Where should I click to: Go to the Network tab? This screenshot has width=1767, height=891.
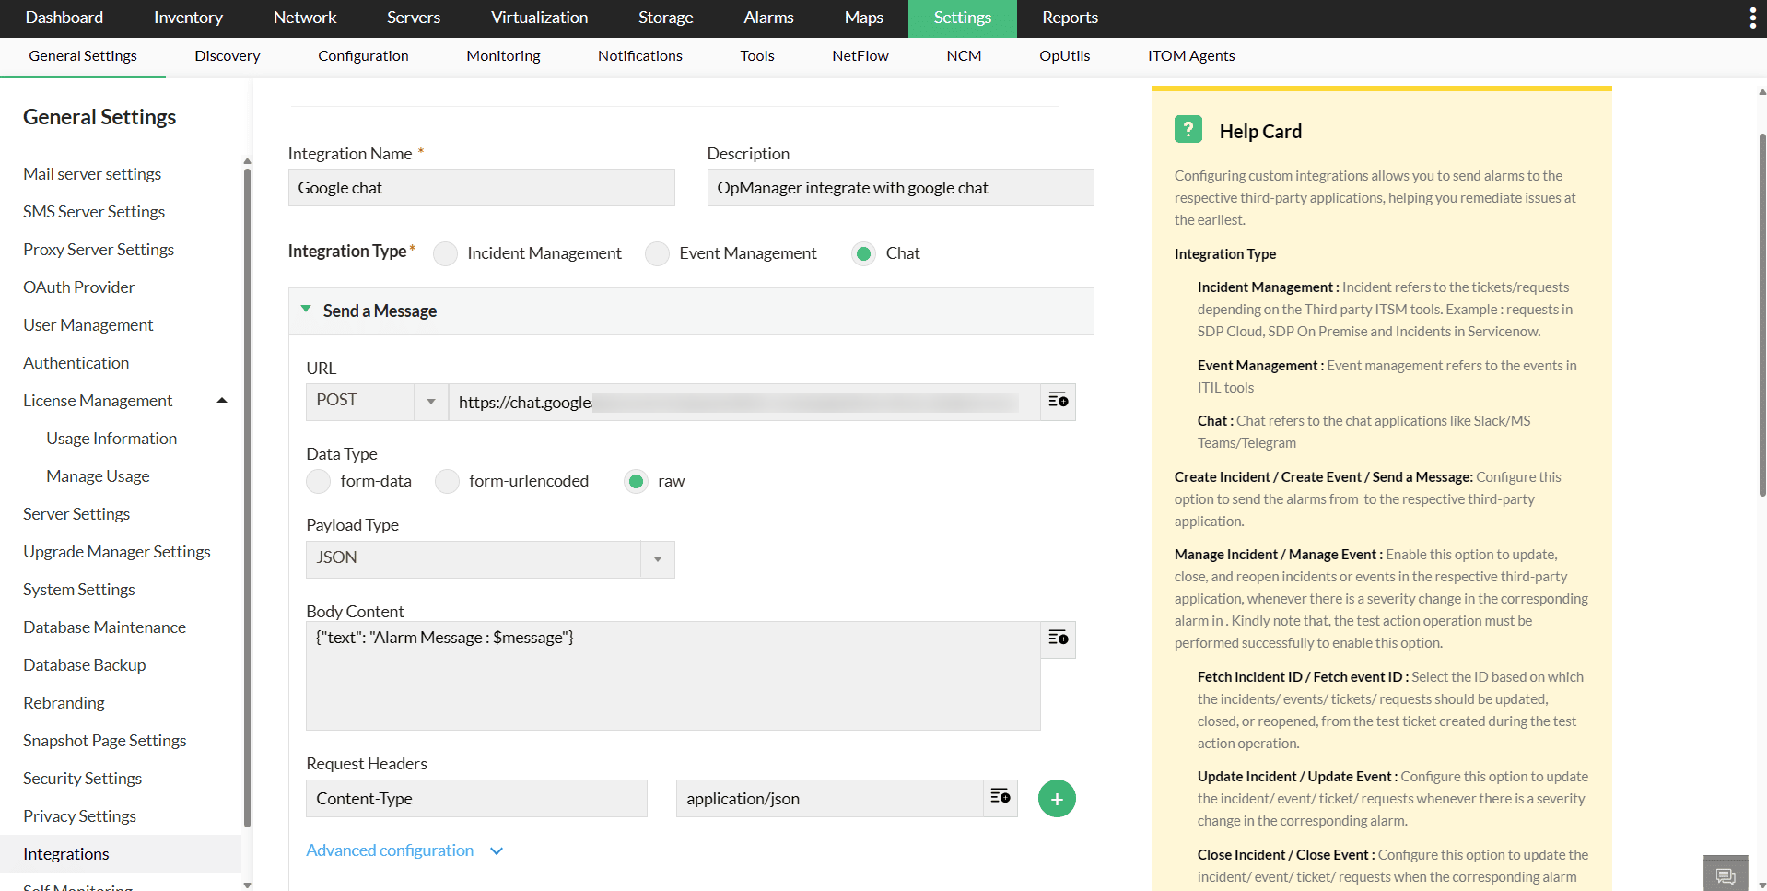pyautogui.click(x=305, y=18)
